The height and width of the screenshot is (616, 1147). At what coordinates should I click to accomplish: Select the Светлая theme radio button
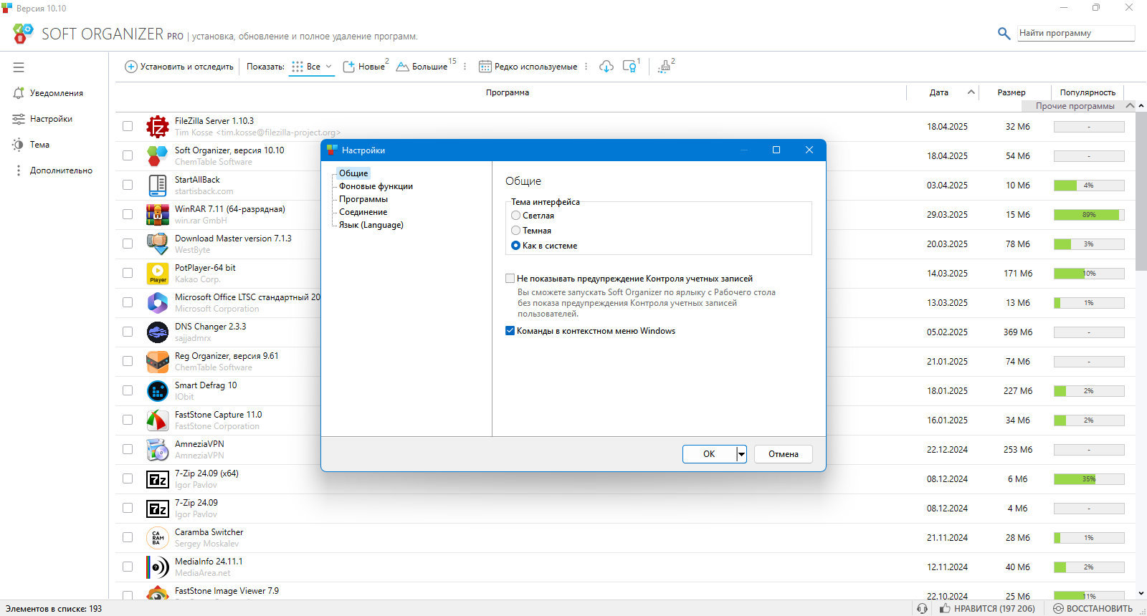515,216
